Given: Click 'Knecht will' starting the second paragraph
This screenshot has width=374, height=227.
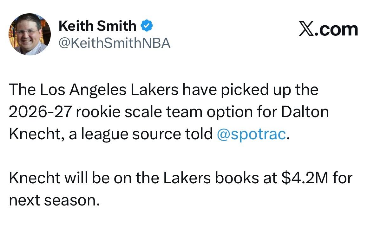Looking at the screenshot, I should (x=48, y=178).
